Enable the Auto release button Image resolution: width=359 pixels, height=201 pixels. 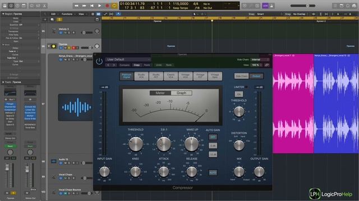click(213, 173)
